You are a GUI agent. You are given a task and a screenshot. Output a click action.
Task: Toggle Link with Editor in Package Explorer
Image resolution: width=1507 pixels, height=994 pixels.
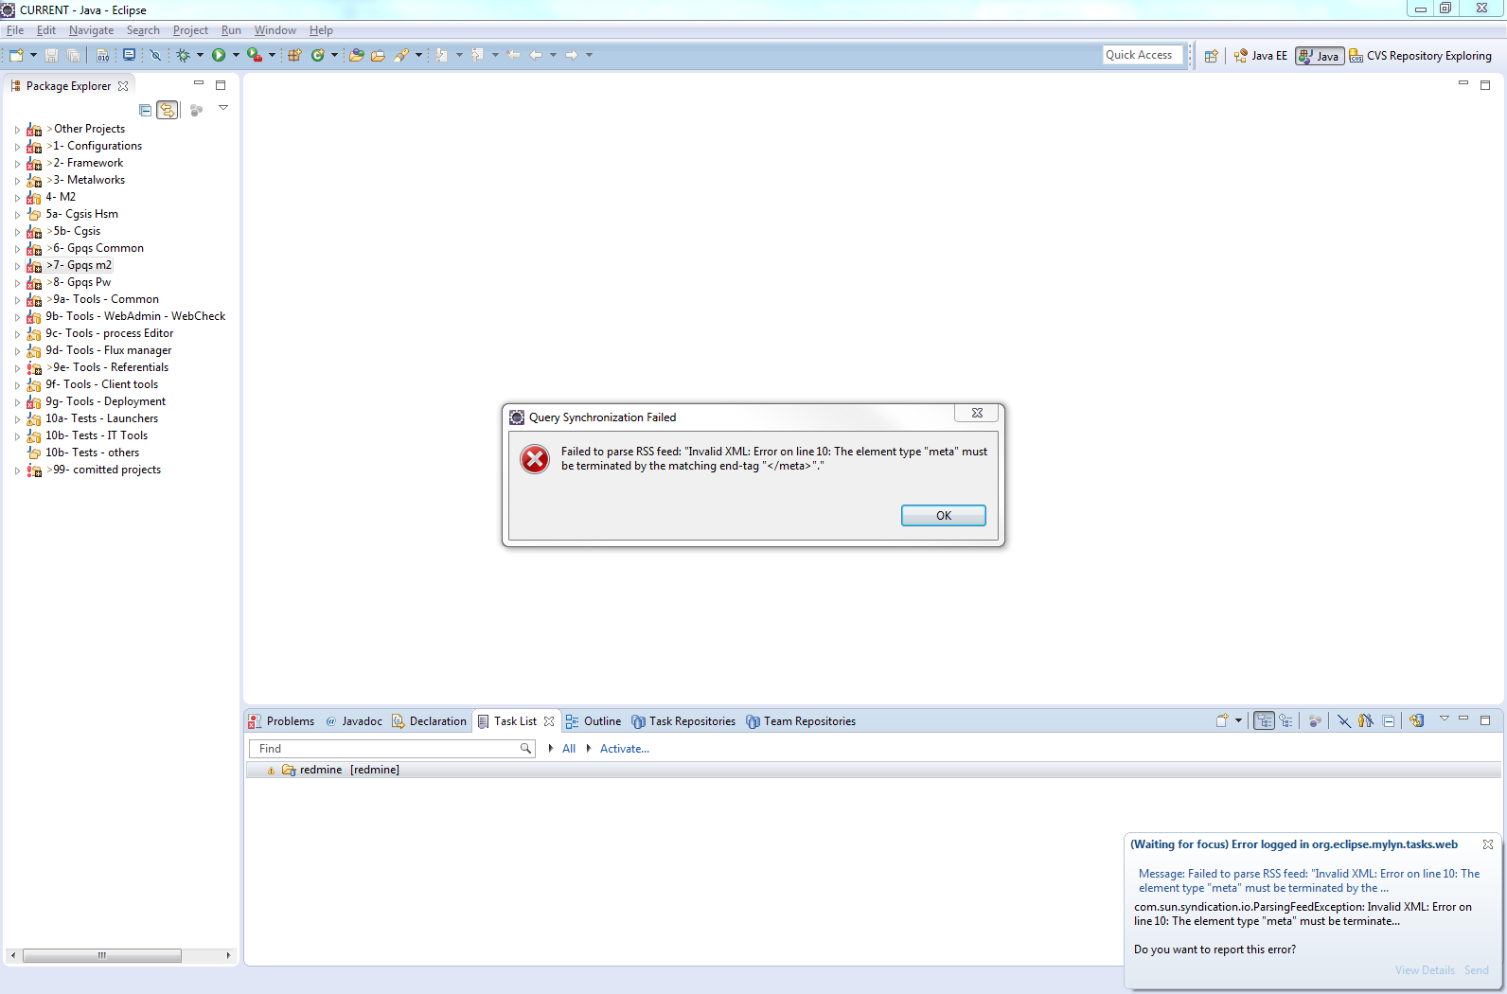point(168,110)
